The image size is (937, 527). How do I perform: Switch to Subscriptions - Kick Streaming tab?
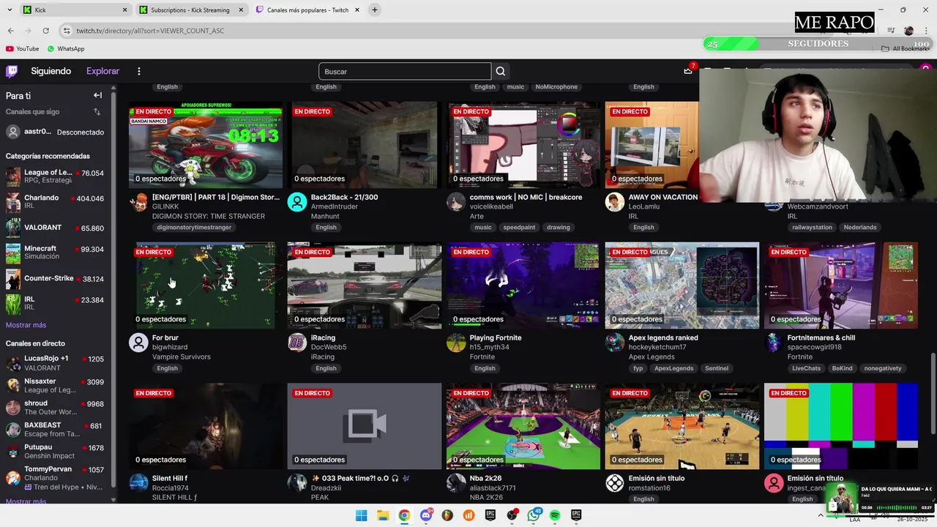pos(190,10)
